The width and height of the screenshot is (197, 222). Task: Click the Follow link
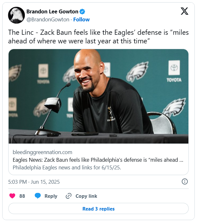pyautogui.click(x=81, y=19)
